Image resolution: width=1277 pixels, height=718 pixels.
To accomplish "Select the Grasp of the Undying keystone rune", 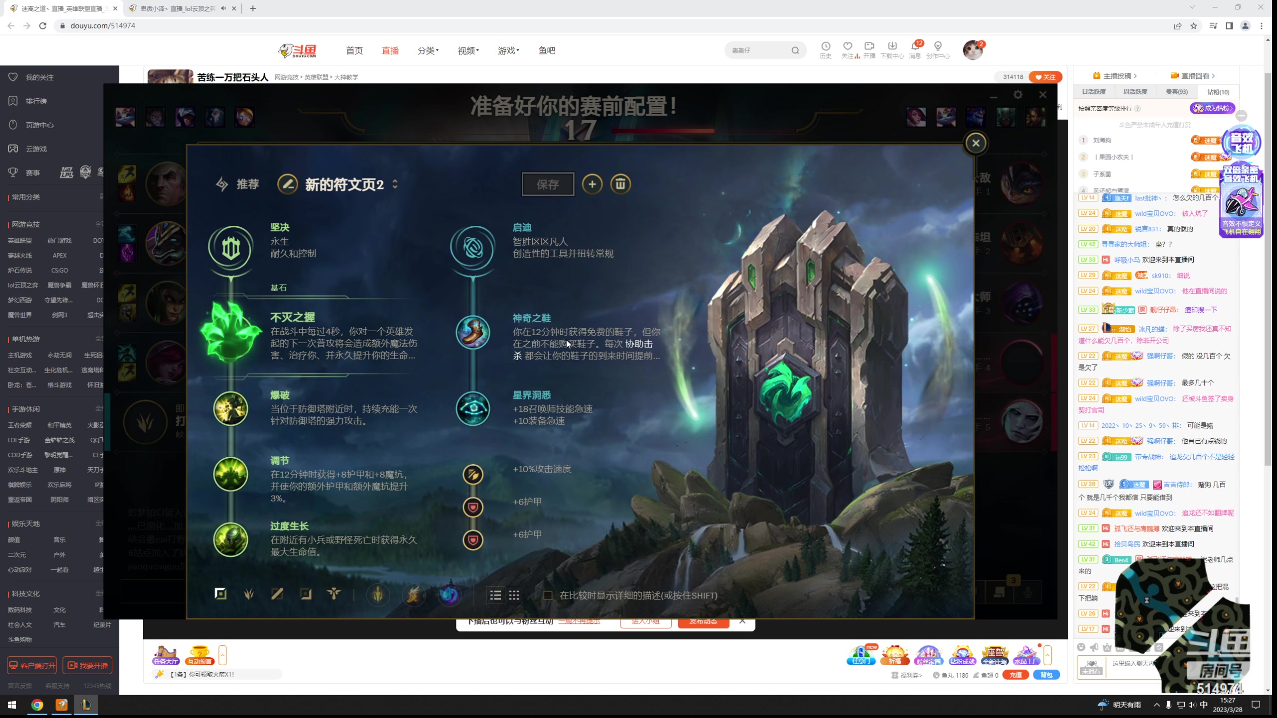I will coord(230,332).
